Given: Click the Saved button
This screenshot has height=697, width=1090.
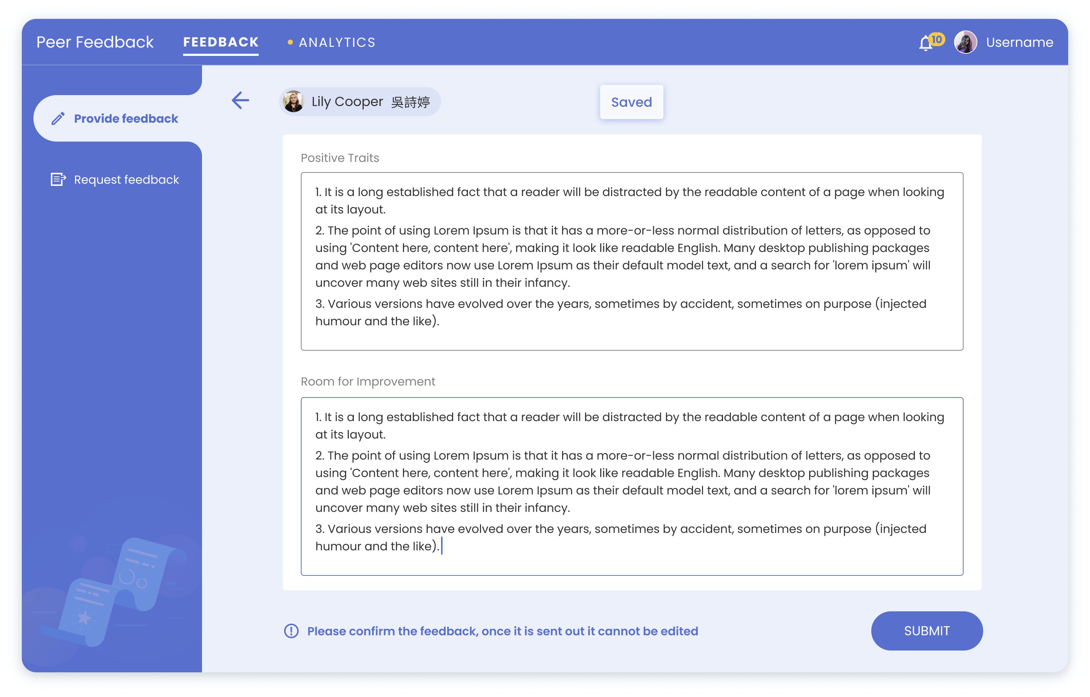Looking at the screenshot, I should click(631, 102).
